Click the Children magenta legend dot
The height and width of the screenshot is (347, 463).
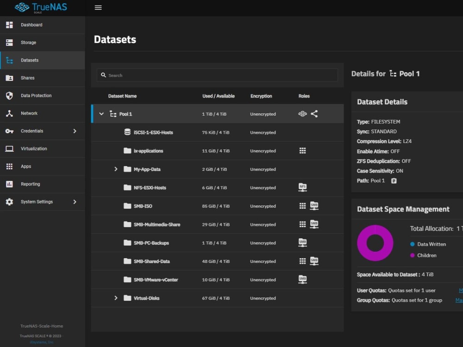pos(412,255)
